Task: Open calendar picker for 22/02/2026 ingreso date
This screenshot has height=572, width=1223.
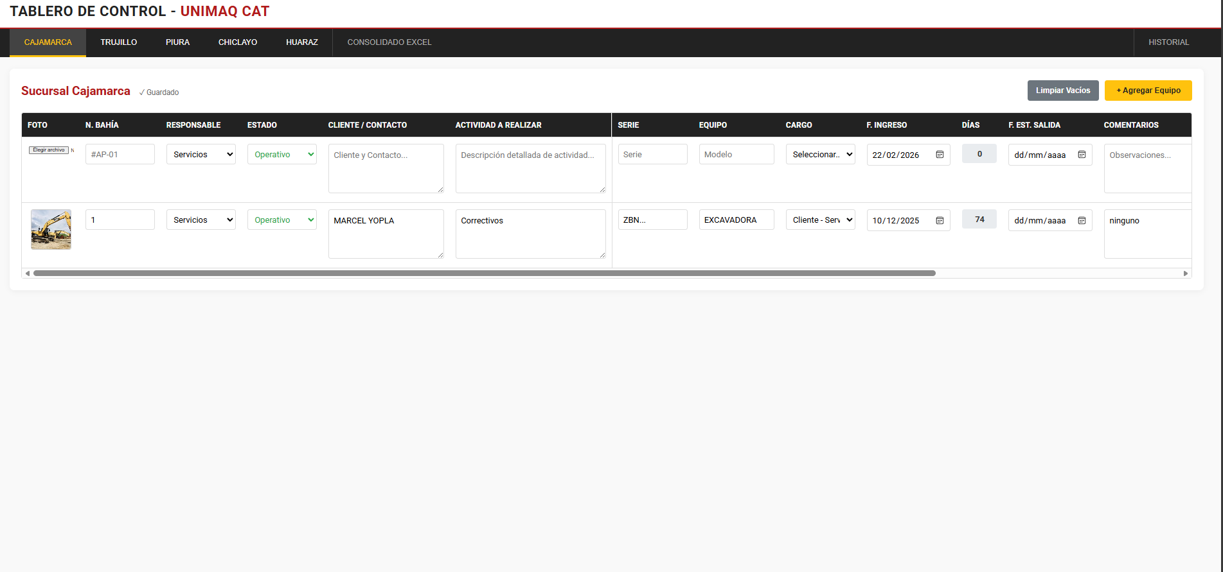Action: point(940,155)
